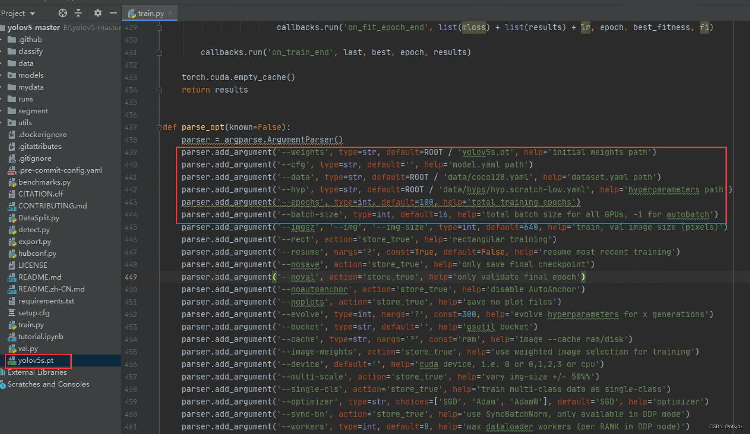Click line number 443 in gutter
750x434 pixels.
click(x=131, y=202)
